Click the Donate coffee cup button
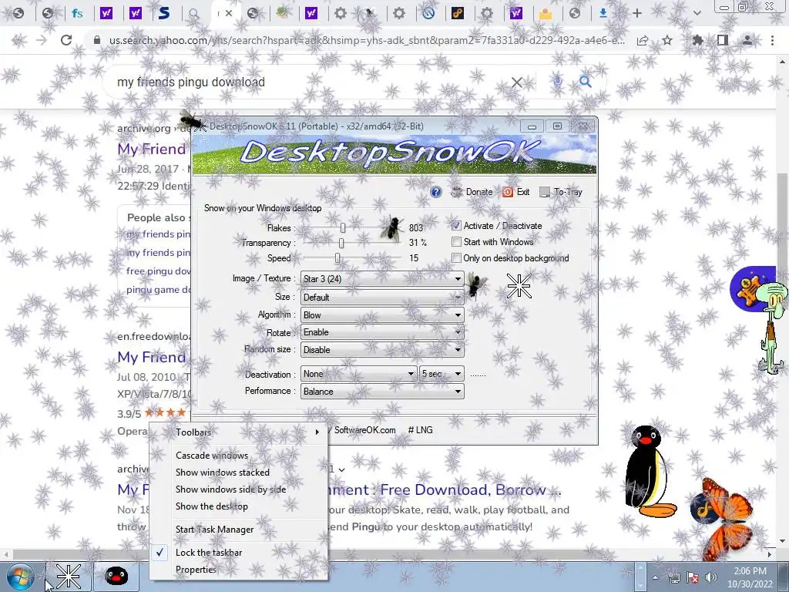 [472, 192]
